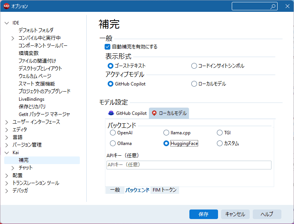
Task: Click the 保存 button
Action: 204,214
